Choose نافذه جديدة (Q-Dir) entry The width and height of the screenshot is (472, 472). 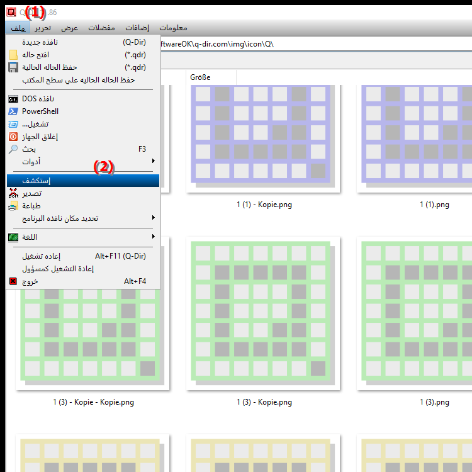(83, 42)
